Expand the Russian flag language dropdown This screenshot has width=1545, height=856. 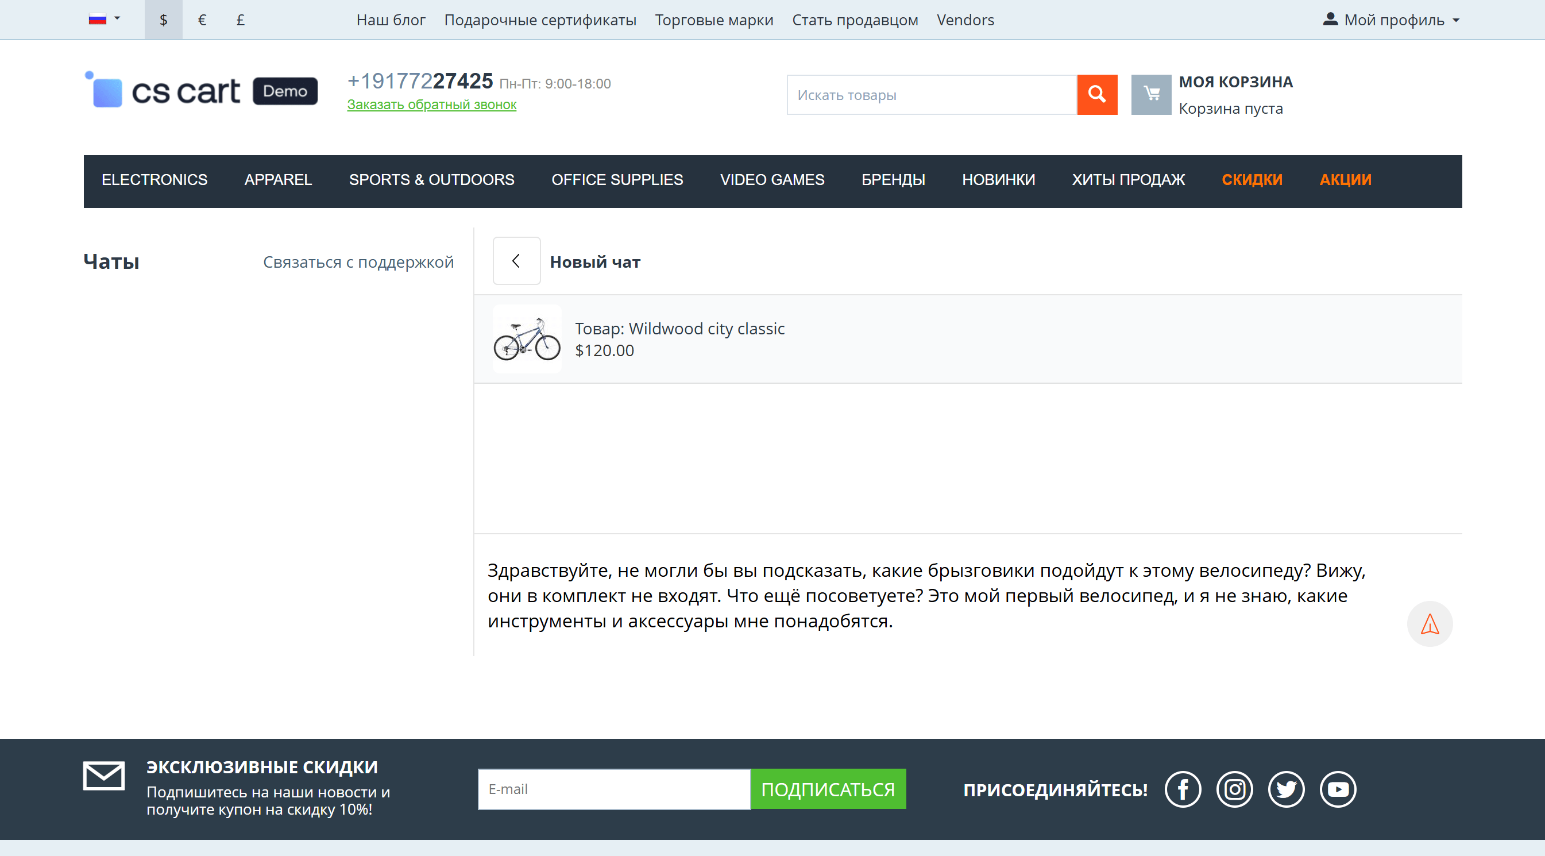pyautogui.click(x=104, y=19)
